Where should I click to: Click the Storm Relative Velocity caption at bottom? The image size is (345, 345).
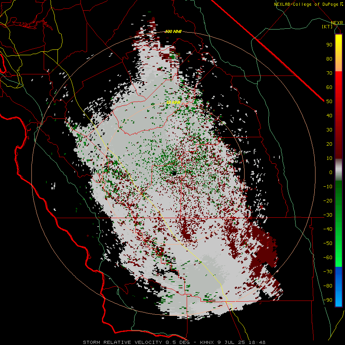tap(174, 342)
